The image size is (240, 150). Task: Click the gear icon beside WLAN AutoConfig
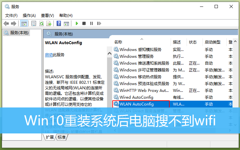(x=116, y=104)
